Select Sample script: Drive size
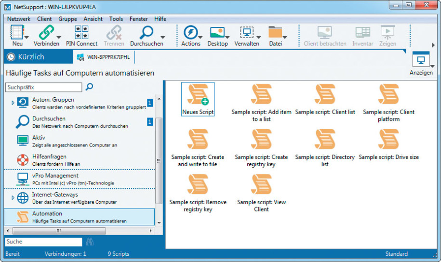The height and width of the screenshot is (262, 441). tap(388, 145)
